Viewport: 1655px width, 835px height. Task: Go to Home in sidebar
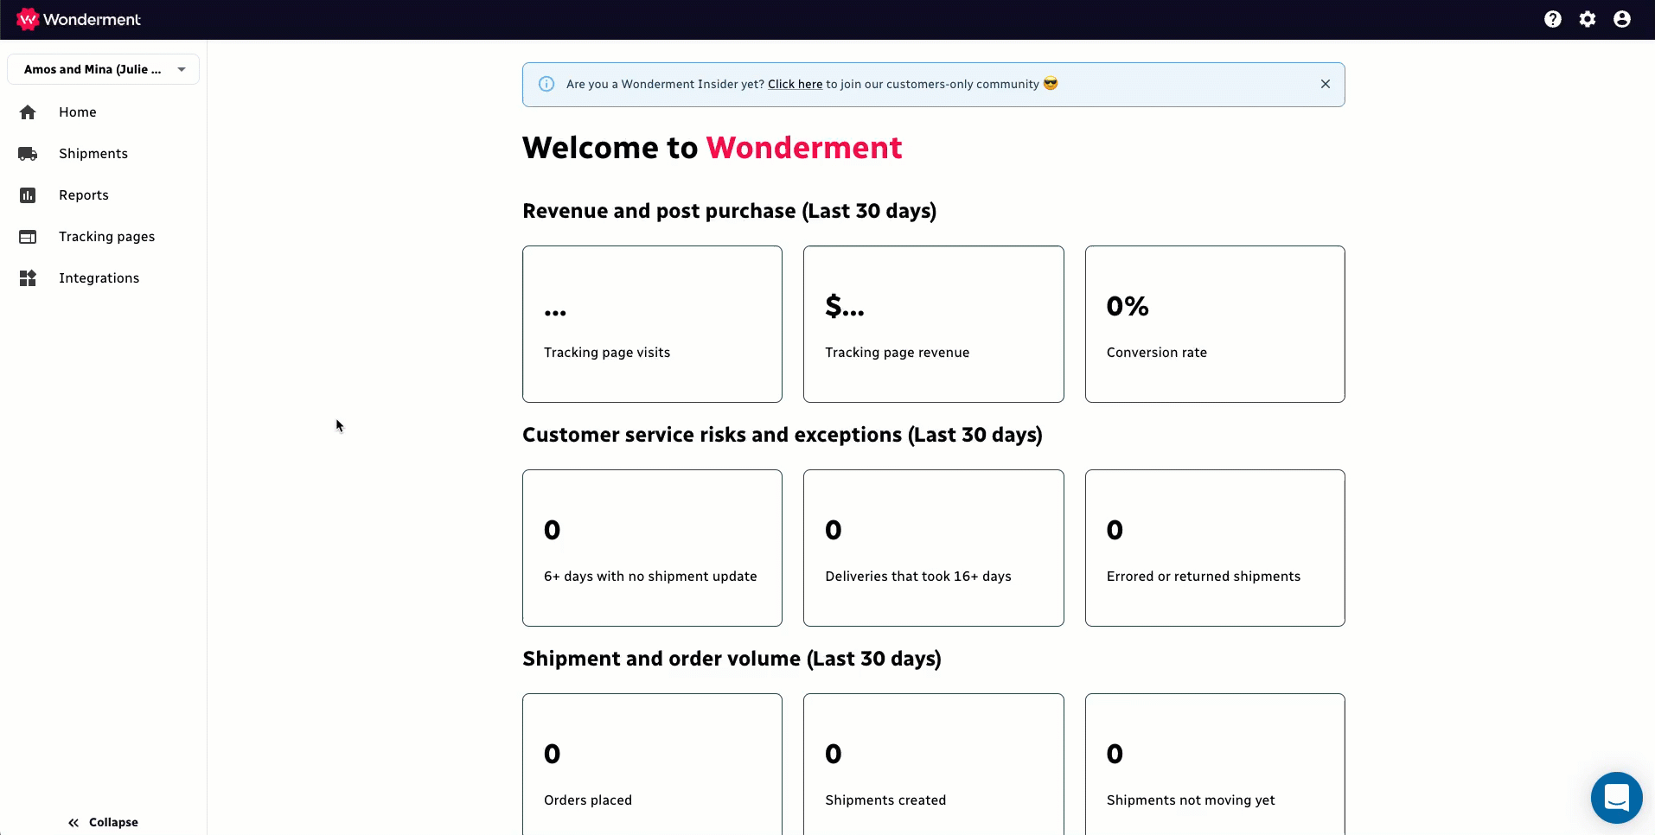(78, 112)
